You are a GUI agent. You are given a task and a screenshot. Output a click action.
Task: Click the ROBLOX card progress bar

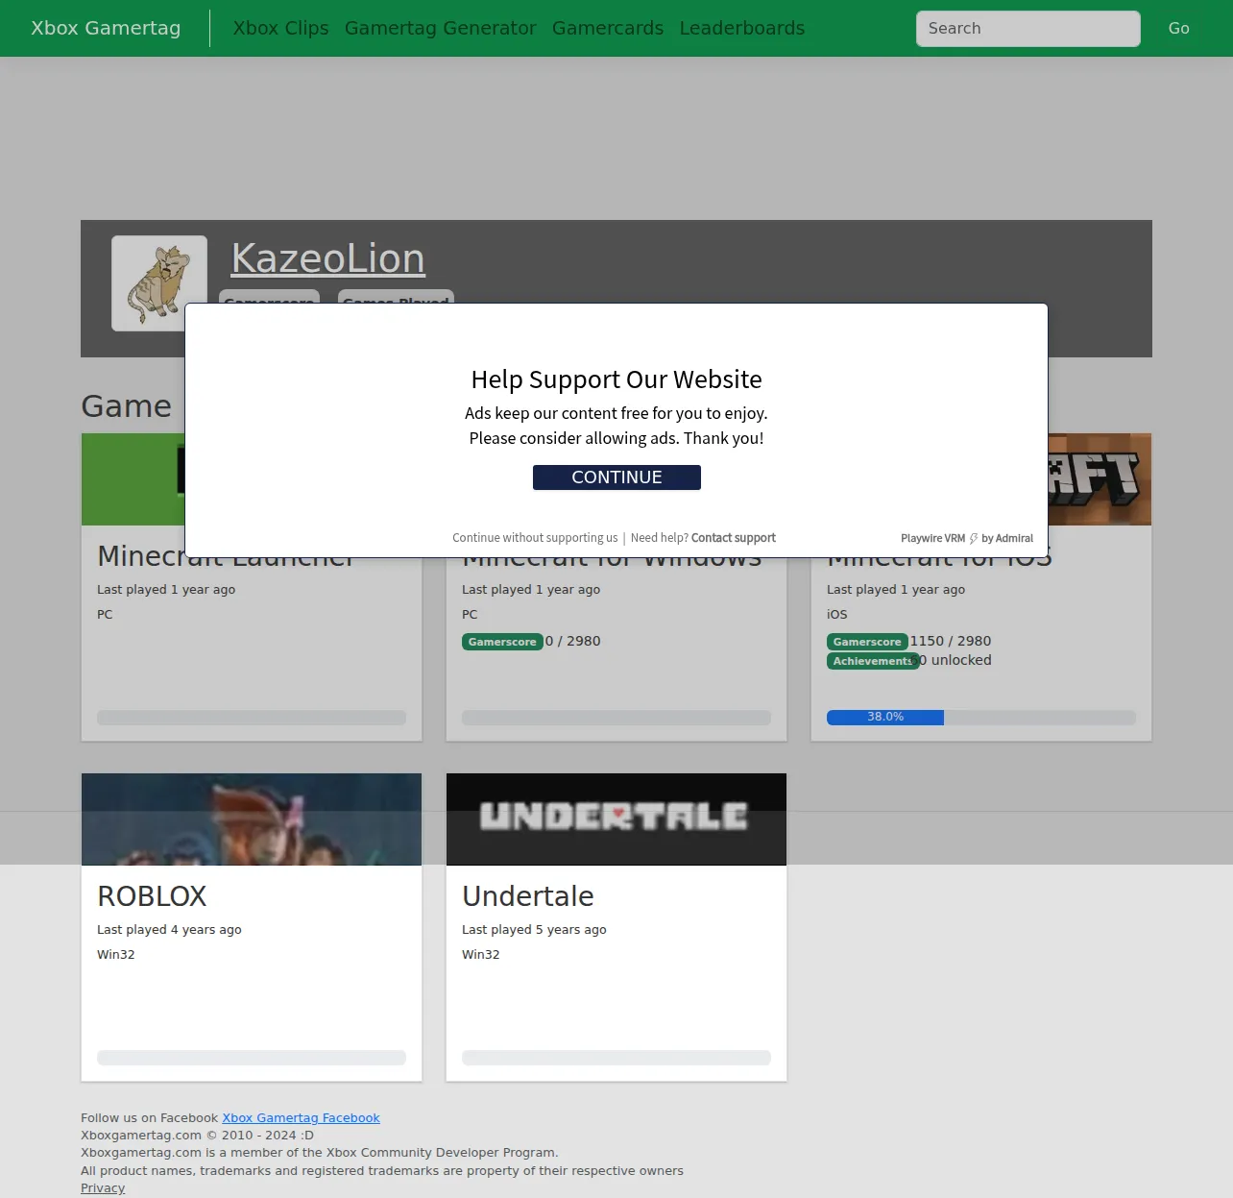click(252, 1058)
